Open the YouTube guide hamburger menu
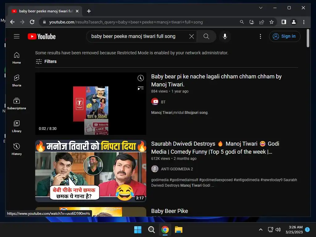Image resolution: width=316 pixels, height=237 pixels. click(17, 36)
